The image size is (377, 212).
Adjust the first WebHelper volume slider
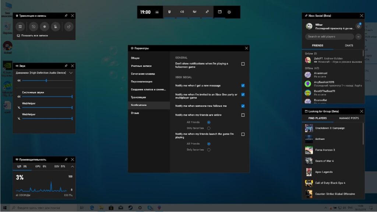(47, 107)
